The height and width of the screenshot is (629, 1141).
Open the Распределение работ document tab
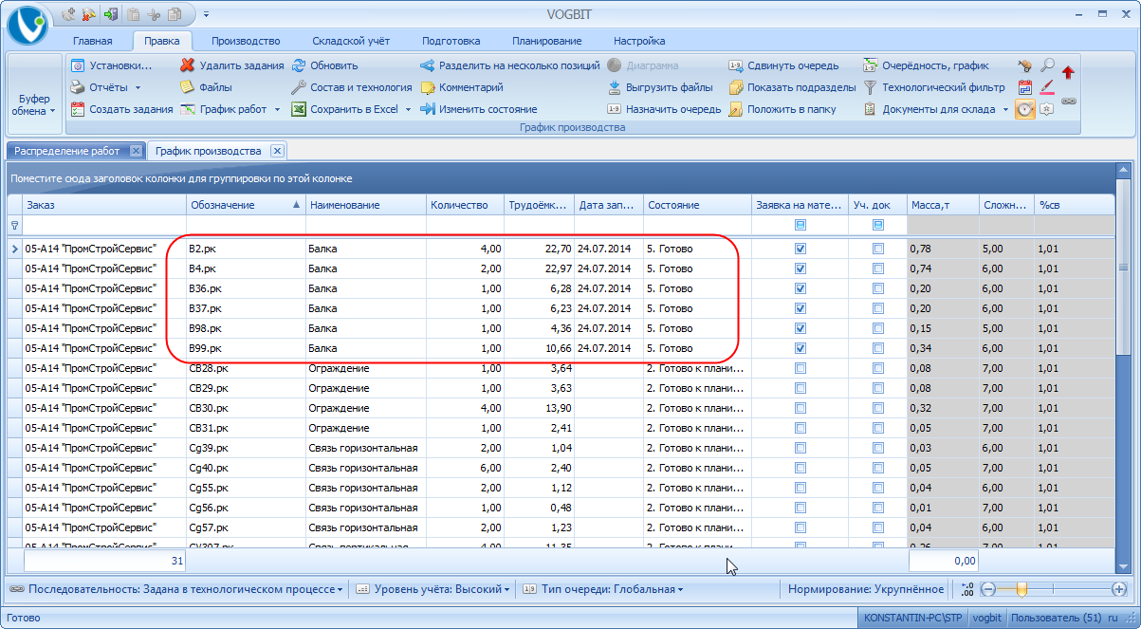[67, 151]
